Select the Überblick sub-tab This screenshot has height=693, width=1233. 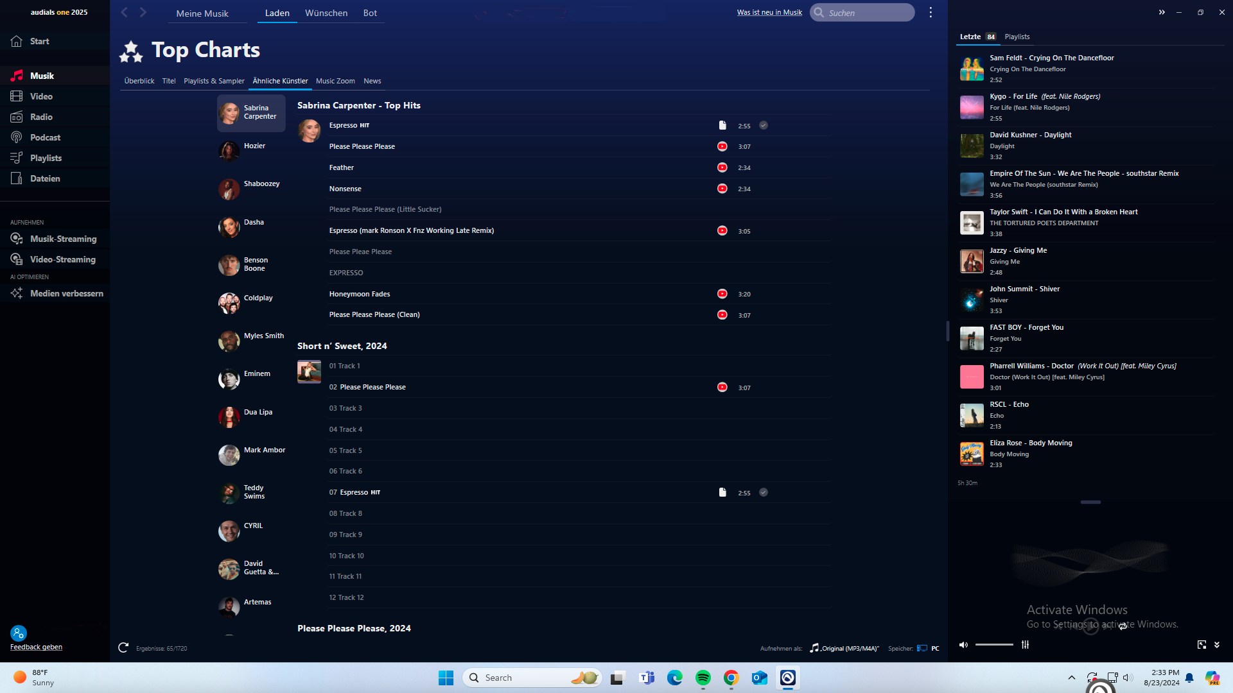tap(139, 81)
